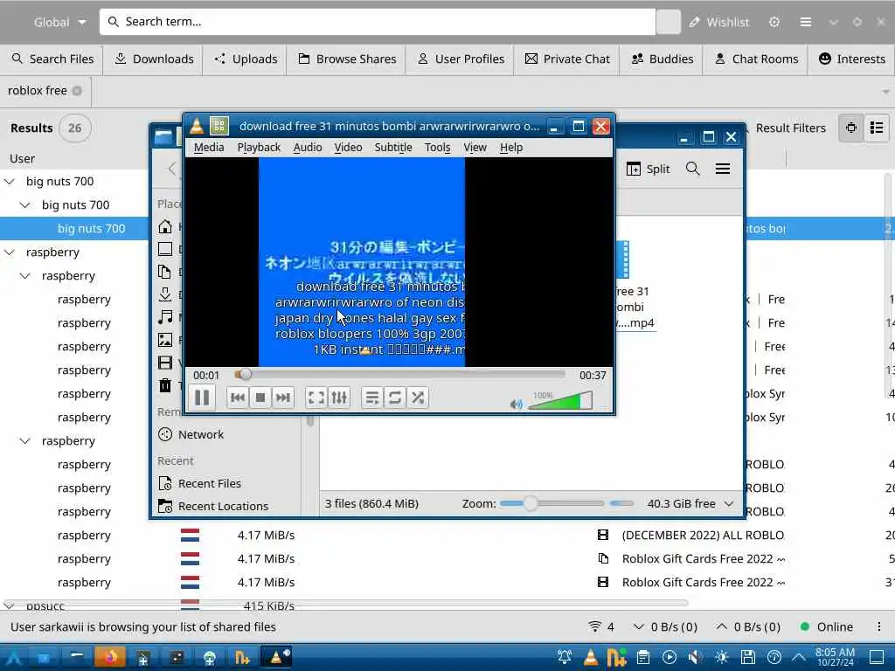
Task: Toggle VLC random shuffle playback
Action: pos(418,398)
